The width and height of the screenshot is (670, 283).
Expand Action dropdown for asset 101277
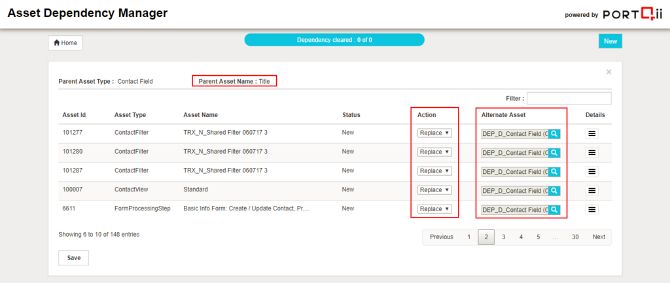(434, 133)
